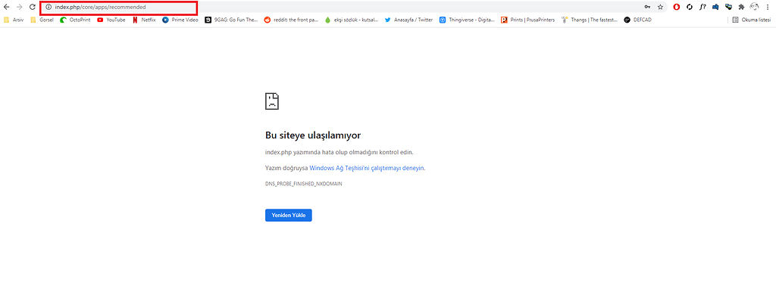
Task: Open the Thangs bookmark
Action: (x=589, y=20)
